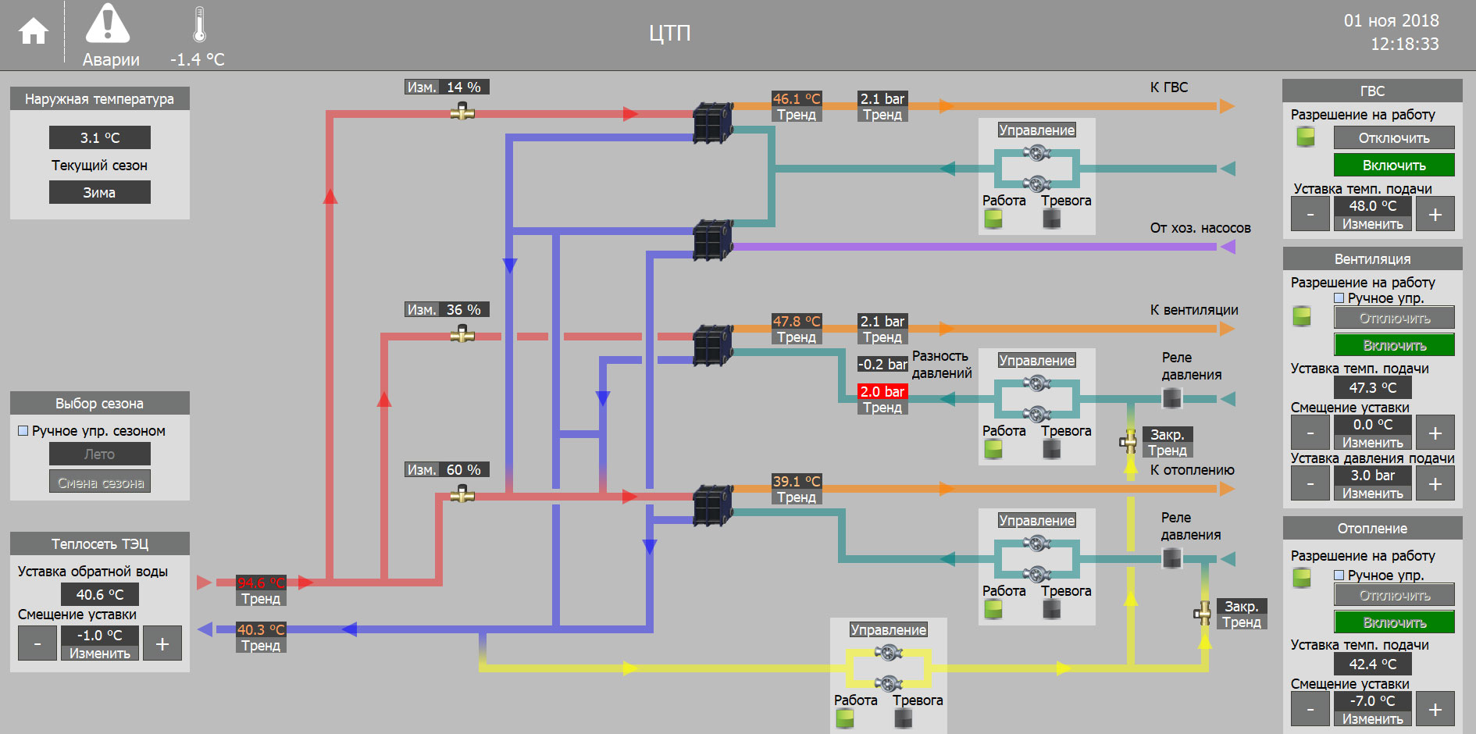Viewport: 1476px width, 734px height.
Task: Open Управление for the yellow makeup pumps
Action: (888, 630)
